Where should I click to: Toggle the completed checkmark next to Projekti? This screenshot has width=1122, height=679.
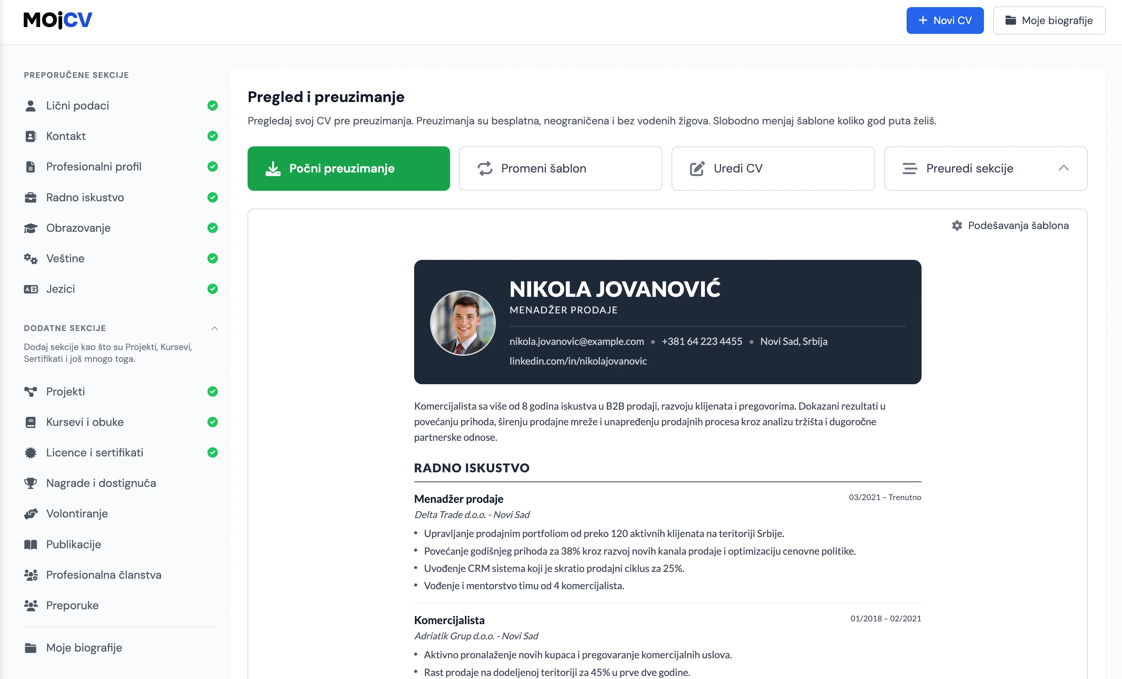coord(213,392)
